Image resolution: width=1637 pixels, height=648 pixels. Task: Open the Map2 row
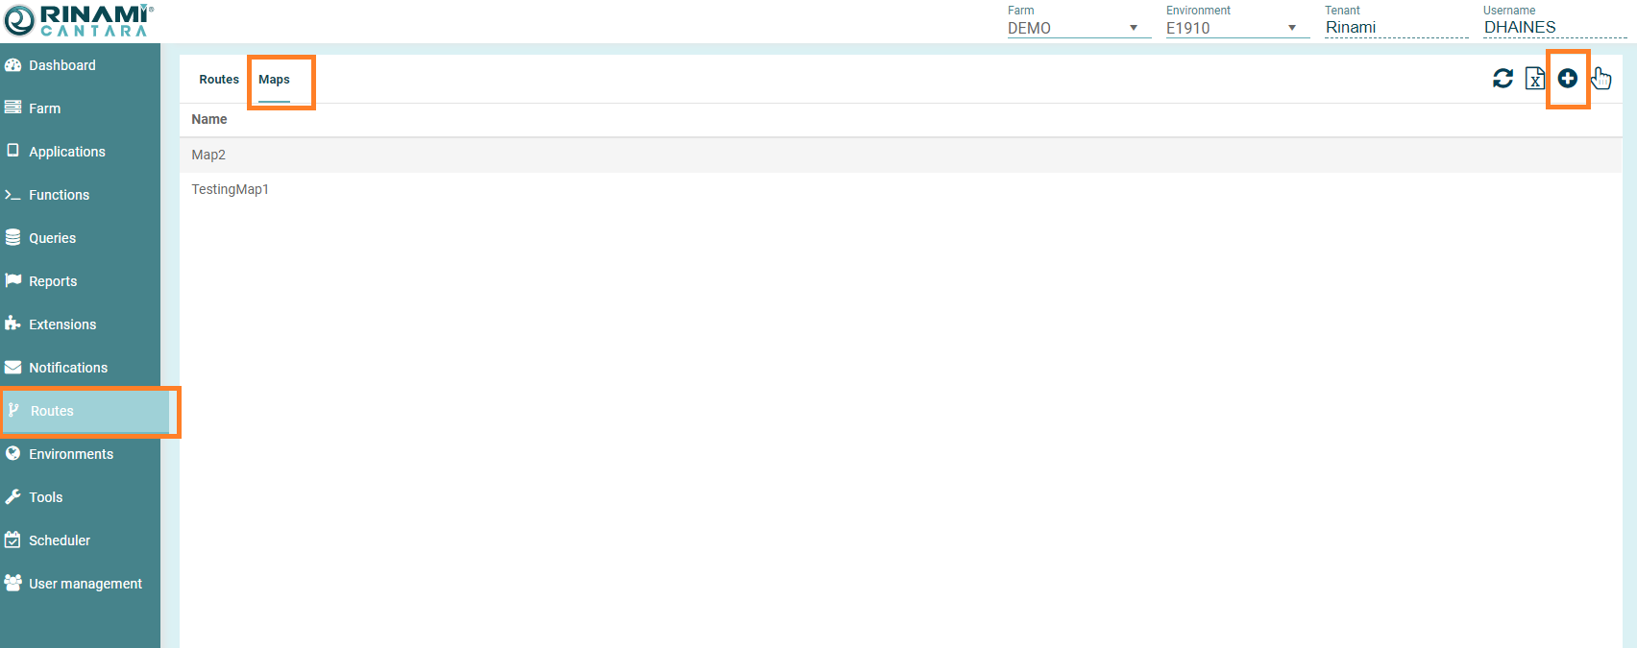pos(208,155)
